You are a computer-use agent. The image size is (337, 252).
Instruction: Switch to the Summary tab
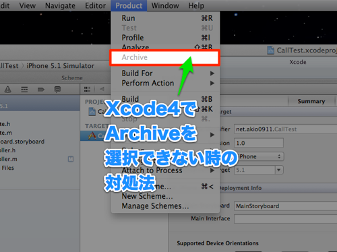[311, 101]
